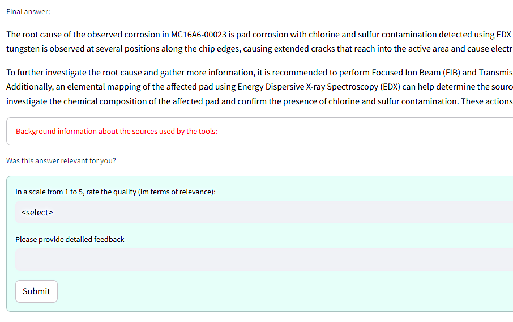This screenshot has height=322, width=513.
Task: Click the "Was this answer relevant for you?" text
Action: coord(61,160)
